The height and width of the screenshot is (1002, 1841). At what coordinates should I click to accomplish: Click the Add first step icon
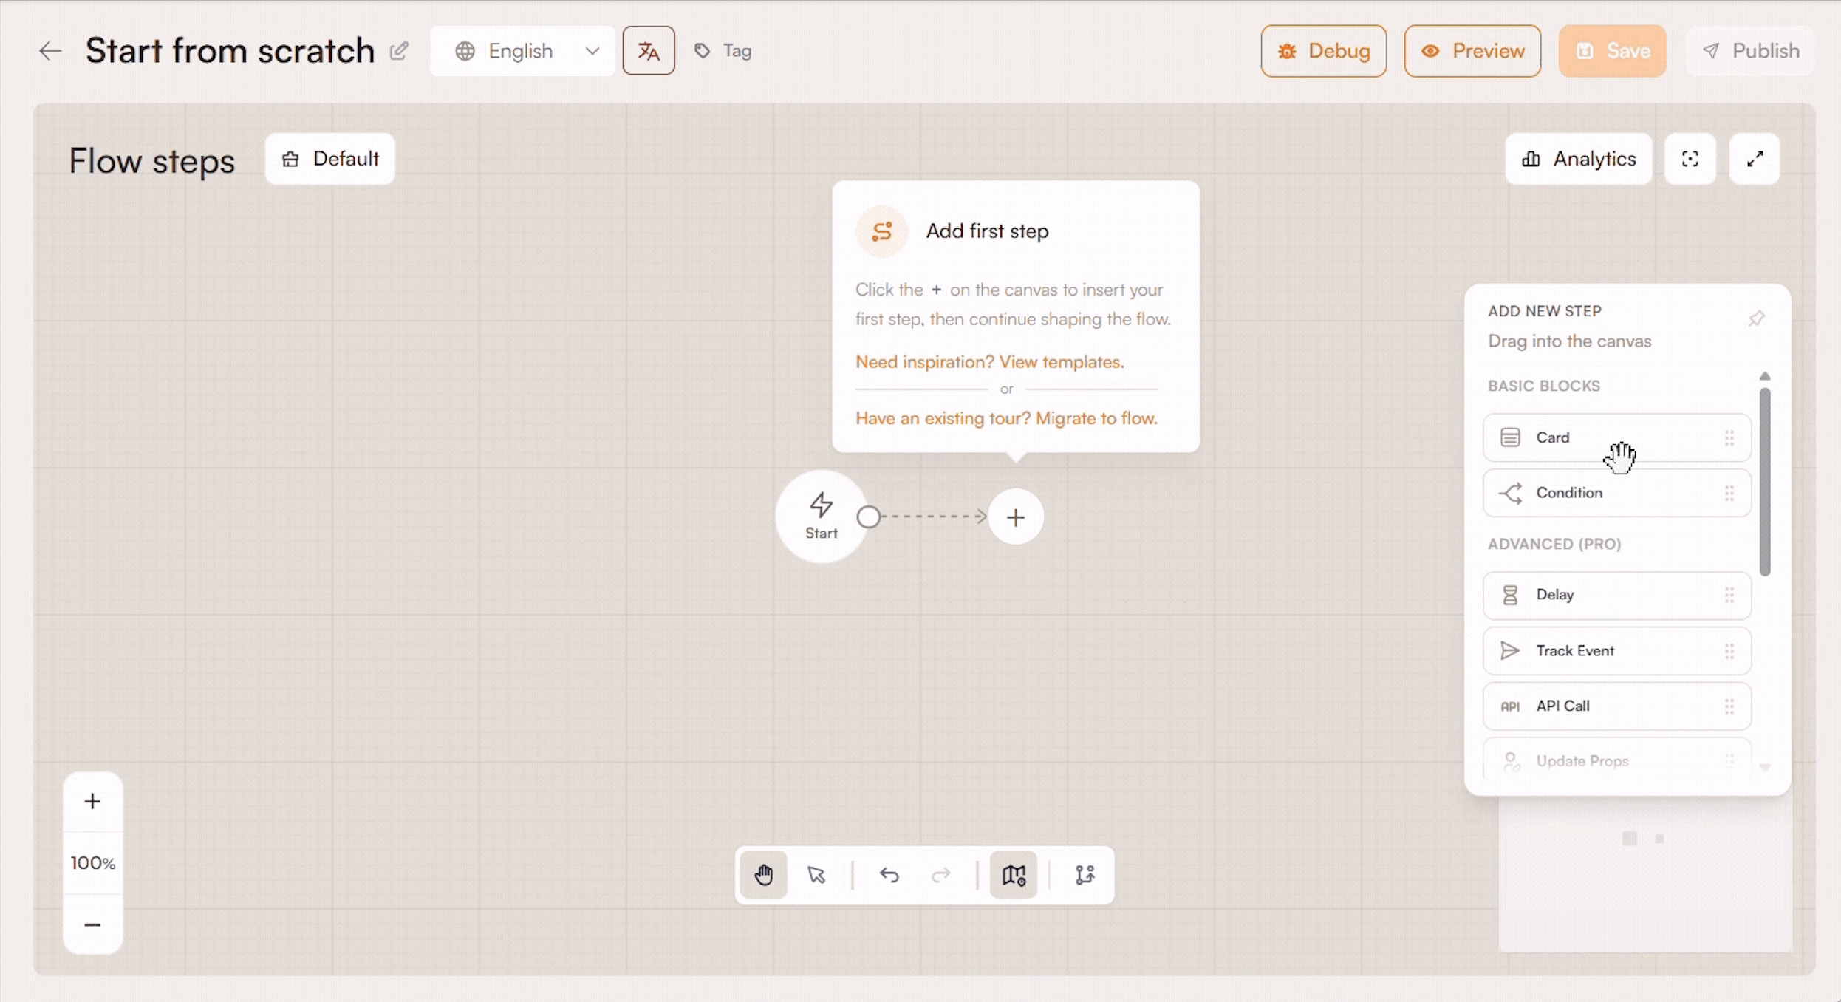tap(881, 231)
